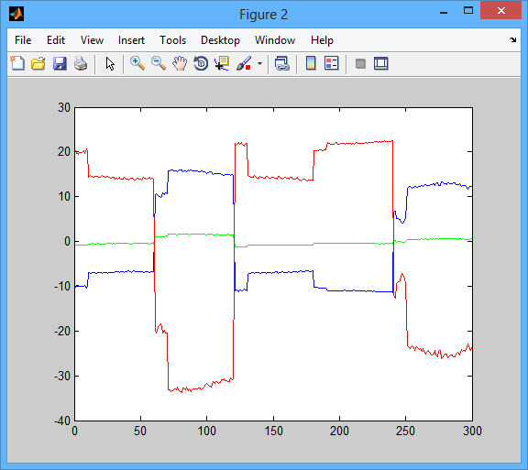Select the Rotate 3D tool

pos(201,63)
